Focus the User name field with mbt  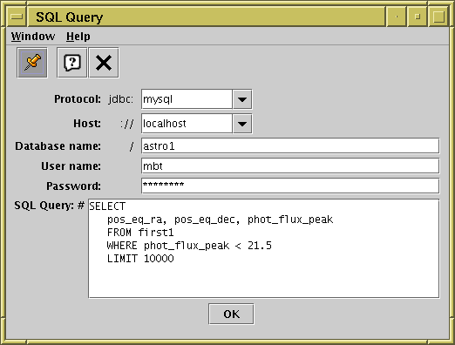click(x=290, y=166)
